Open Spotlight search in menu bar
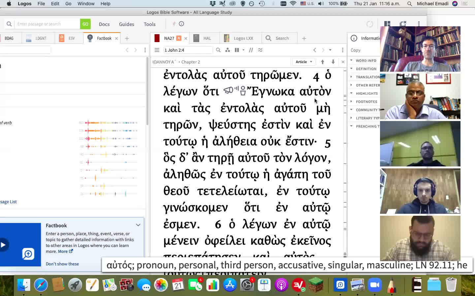 409,4
